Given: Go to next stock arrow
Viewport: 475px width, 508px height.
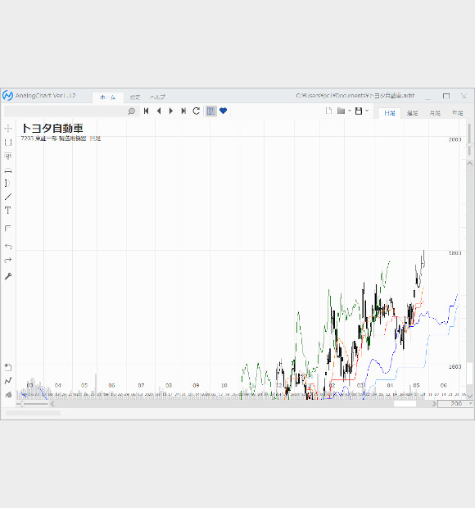Looking at the screenshot, I should 171,111.
